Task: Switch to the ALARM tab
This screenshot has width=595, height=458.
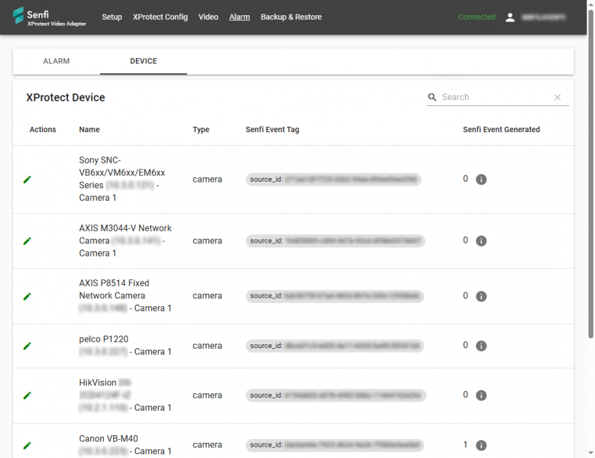Action: [57, 61]
